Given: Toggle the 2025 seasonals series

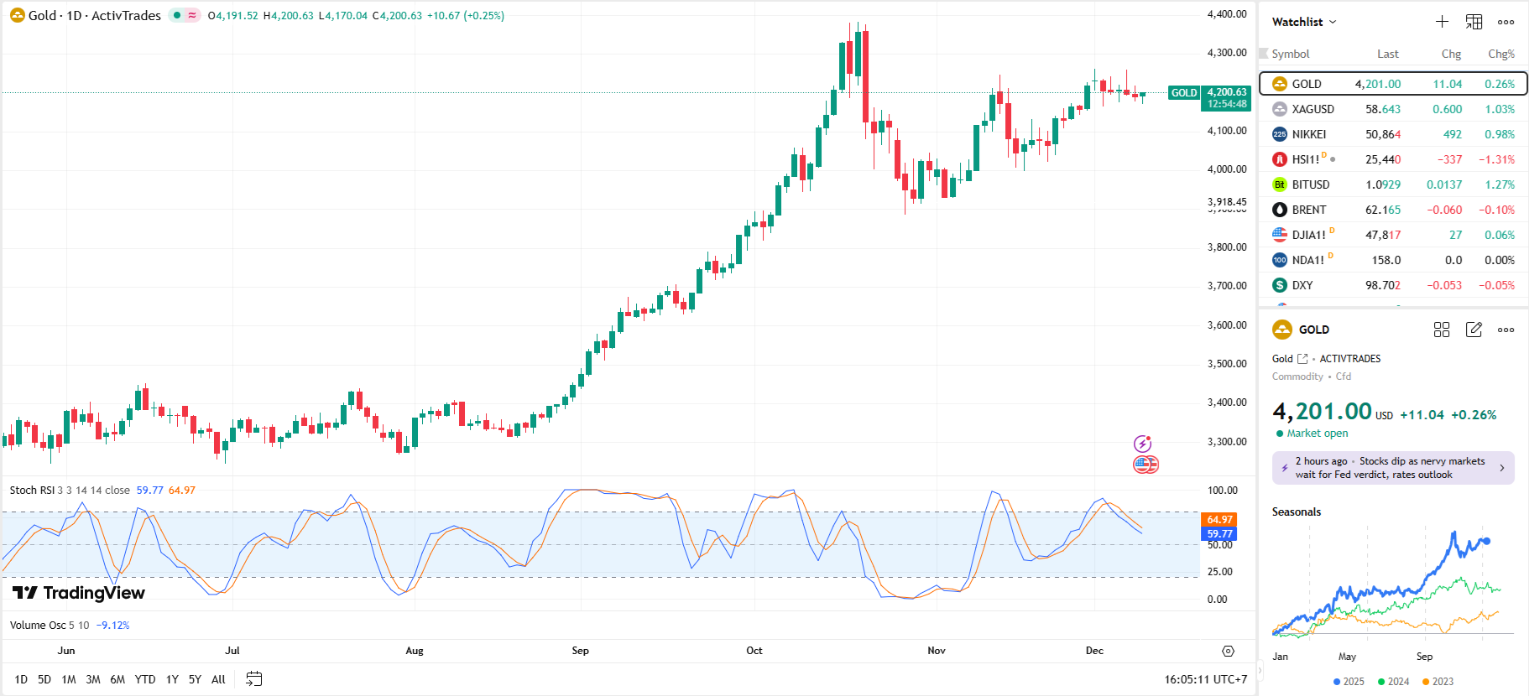Looking at the screenshot, I should click(x=1349, y=682).
